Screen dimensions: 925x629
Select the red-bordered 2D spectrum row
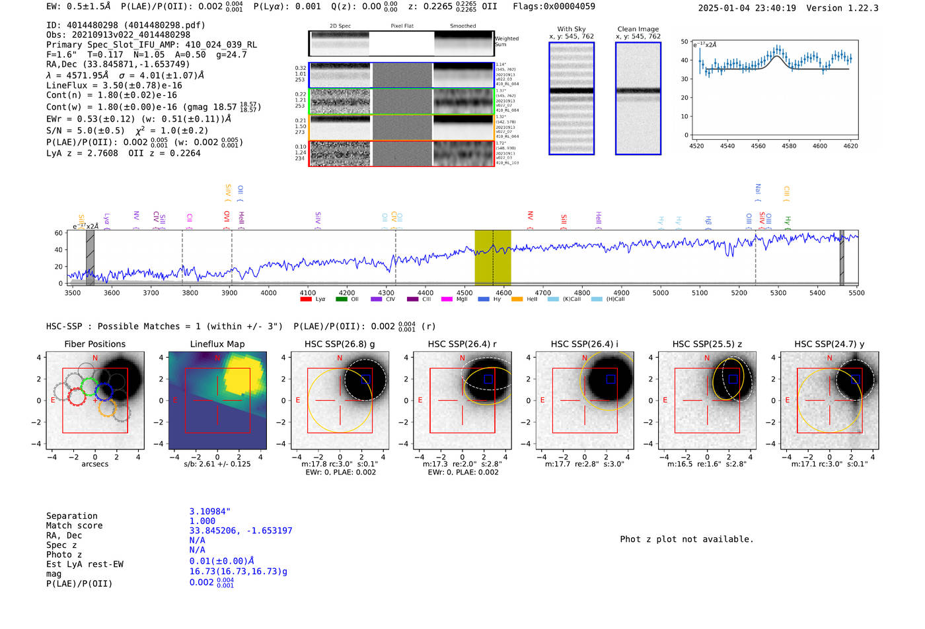(401, 153)
